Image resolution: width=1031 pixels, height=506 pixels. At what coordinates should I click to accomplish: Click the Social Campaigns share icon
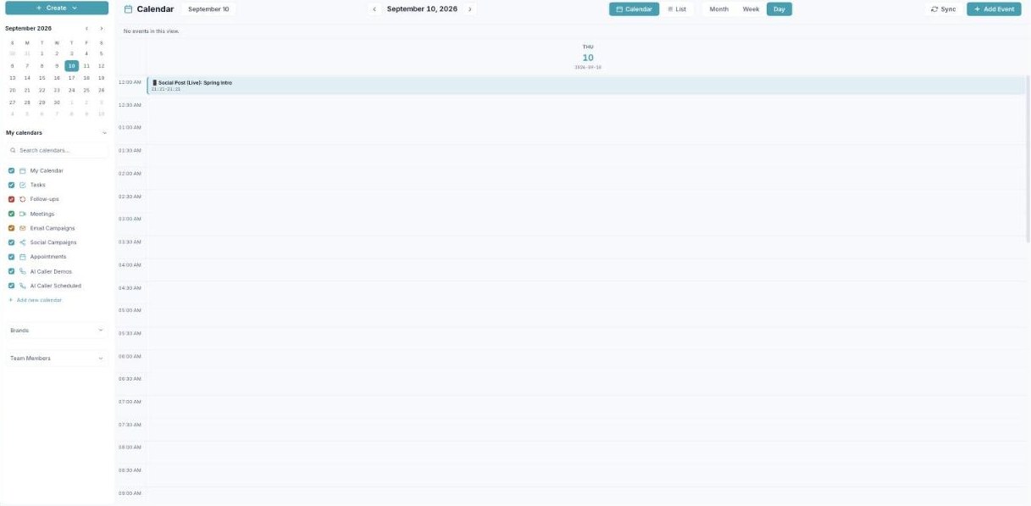pyautogui.click(x=23, y=242)
